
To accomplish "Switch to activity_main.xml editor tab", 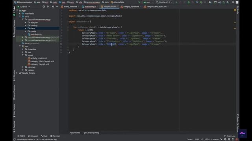I will coord(69,7).
